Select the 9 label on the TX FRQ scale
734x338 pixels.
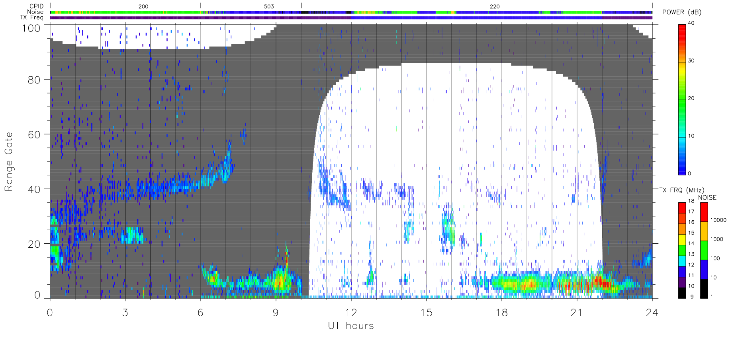pyautogui.click(x=692, y=297)
